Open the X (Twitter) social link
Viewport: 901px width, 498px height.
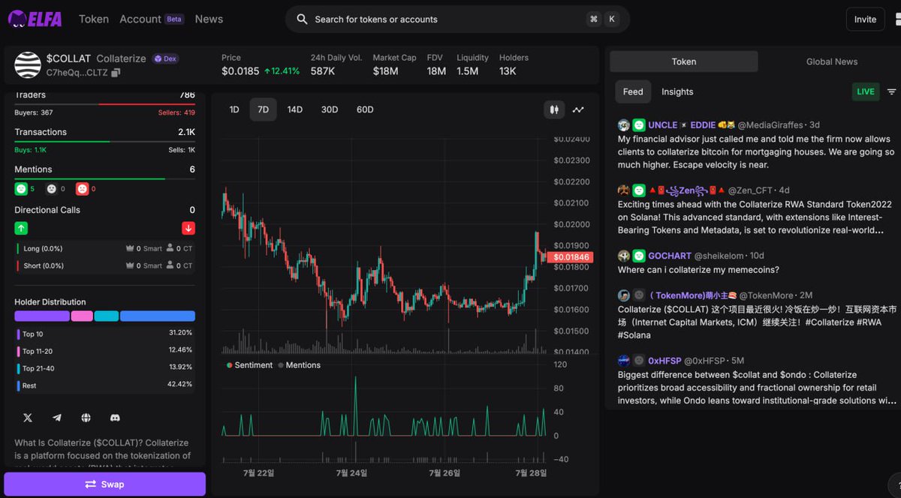tap(28, 418)
